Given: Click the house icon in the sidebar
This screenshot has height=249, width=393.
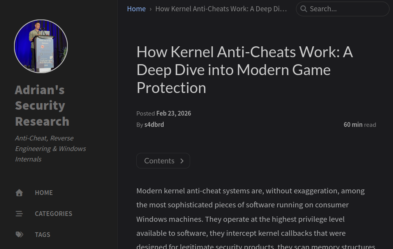Looking at the screenshot, I should tap(19, 193).
